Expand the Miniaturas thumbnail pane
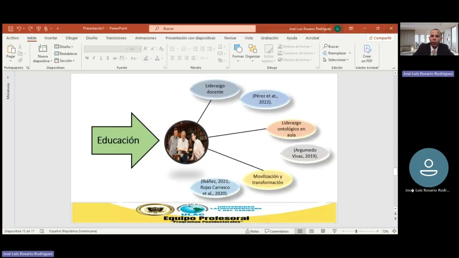Image resolution: width=459 pixels, height=258 pixels. (x=8, y=77)
